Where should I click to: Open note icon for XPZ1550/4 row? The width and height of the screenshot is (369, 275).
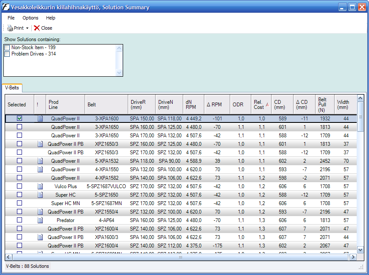(x=40, y=212)
